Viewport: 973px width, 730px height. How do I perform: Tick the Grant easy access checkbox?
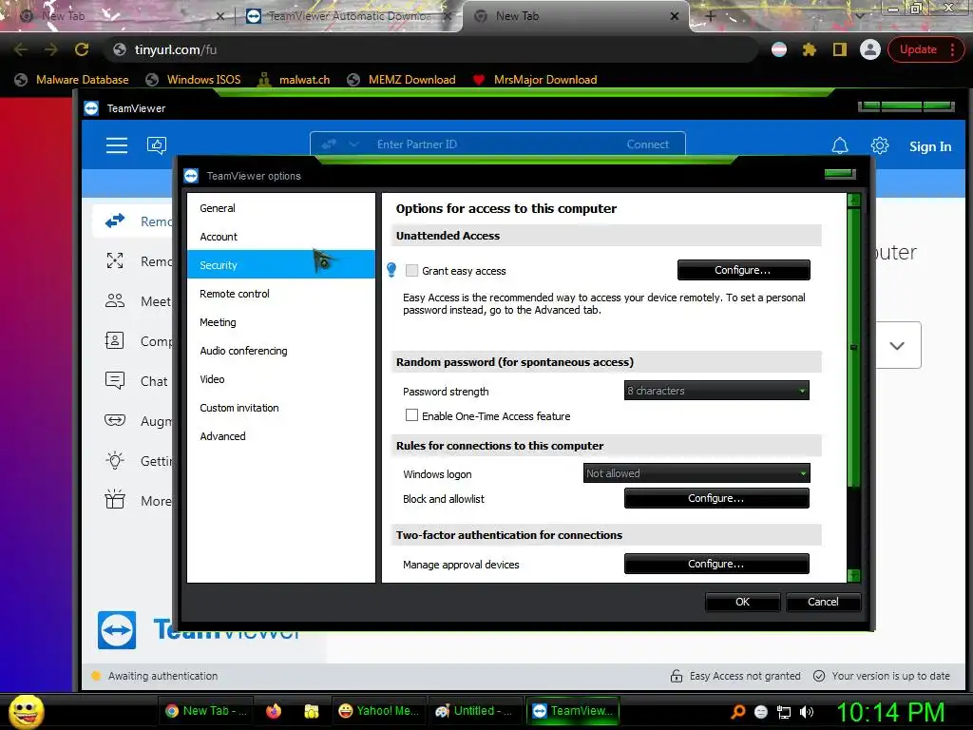tap(411, 271)
